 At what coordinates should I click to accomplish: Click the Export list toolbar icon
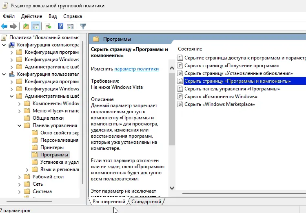(x=48, y=26)
